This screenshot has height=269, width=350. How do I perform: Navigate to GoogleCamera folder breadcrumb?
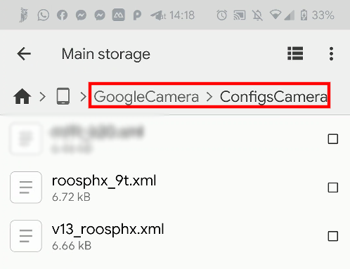point(146,97)
